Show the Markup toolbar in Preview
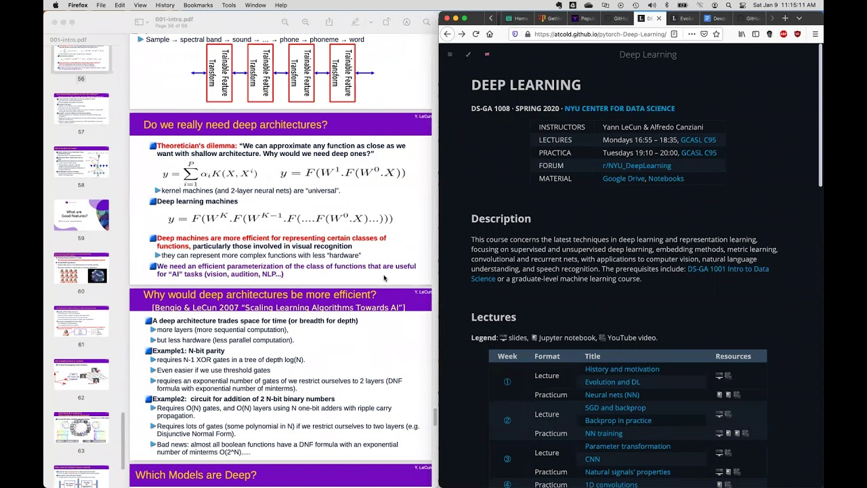This screenshot has height=488, width=867. point(406,22)
